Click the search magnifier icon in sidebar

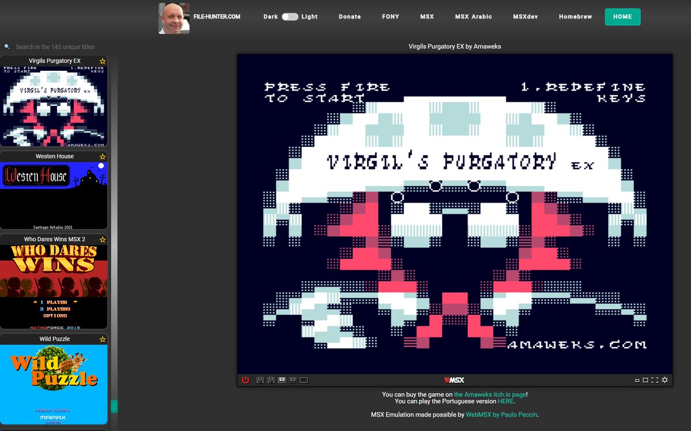[x=7, y=46]
